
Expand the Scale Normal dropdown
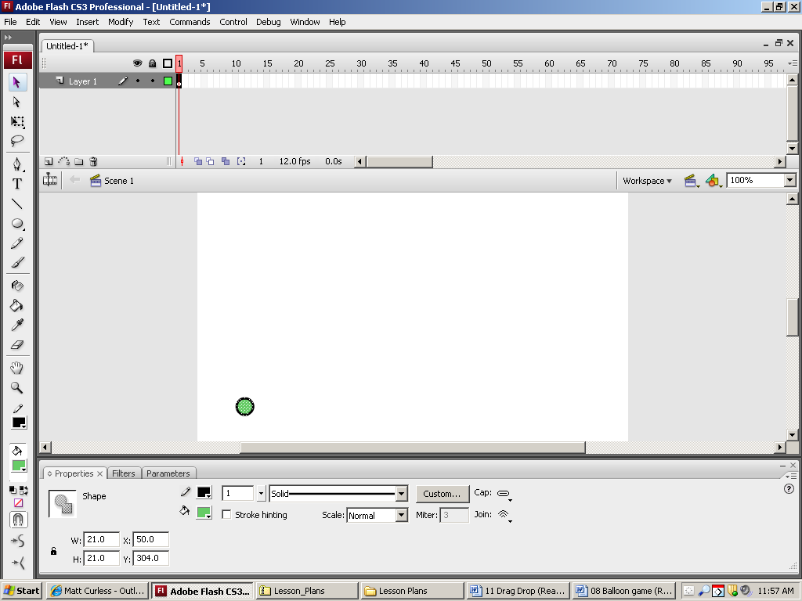(401, 516)
